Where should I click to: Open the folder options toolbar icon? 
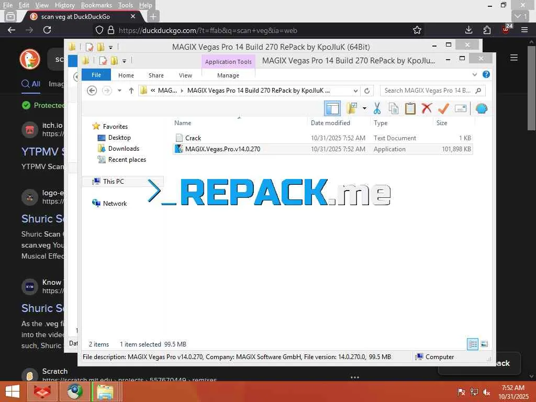tap(352, 108)
